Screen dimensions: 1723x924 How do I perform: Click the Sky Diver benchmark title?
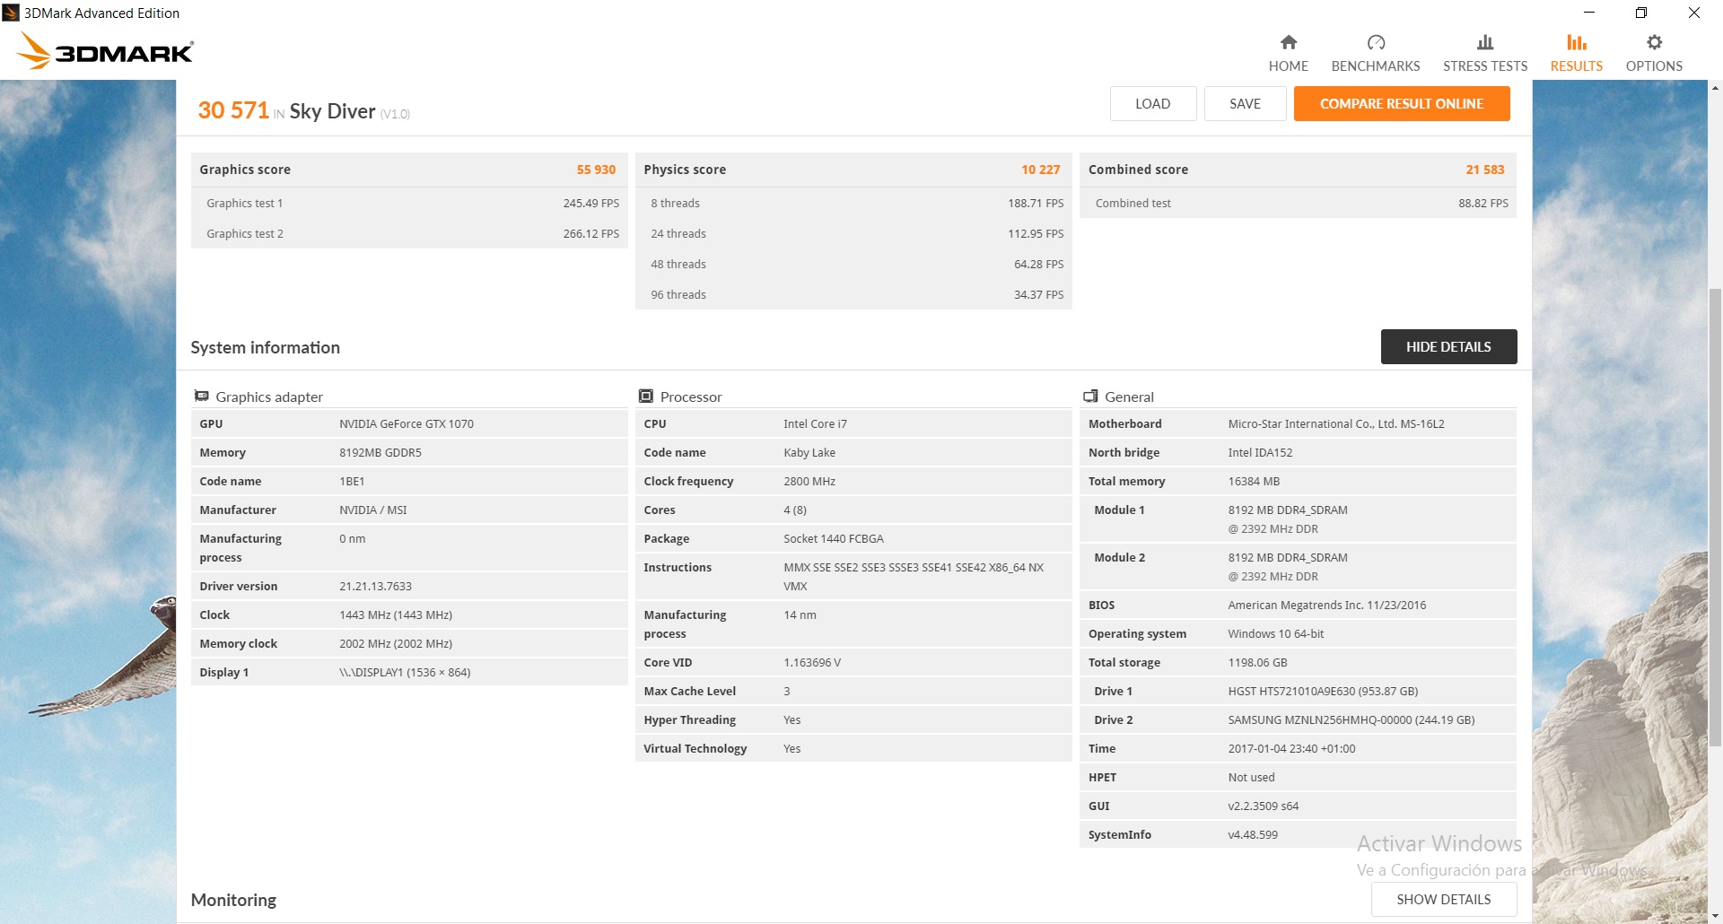332,111
